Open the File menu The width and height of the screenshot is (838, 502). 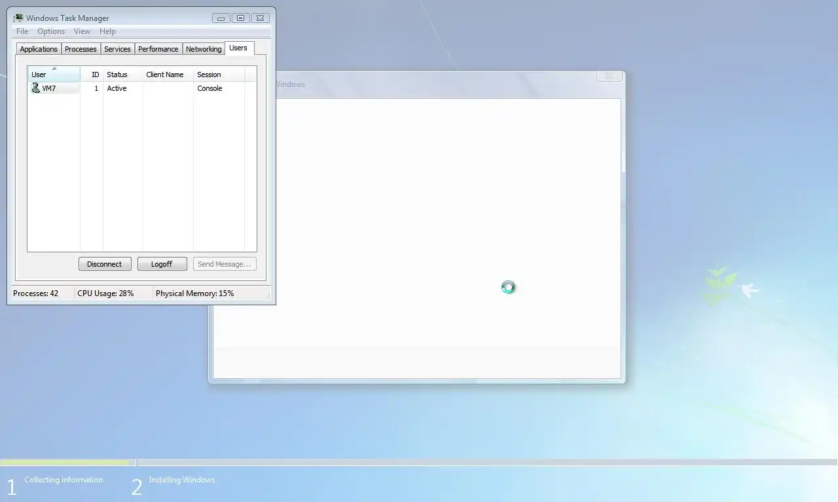click(22, 31)
